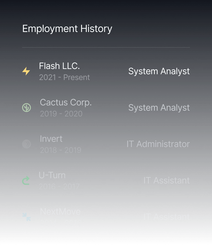
Task: Open the Flash LLC. company name
Action: 59,66
